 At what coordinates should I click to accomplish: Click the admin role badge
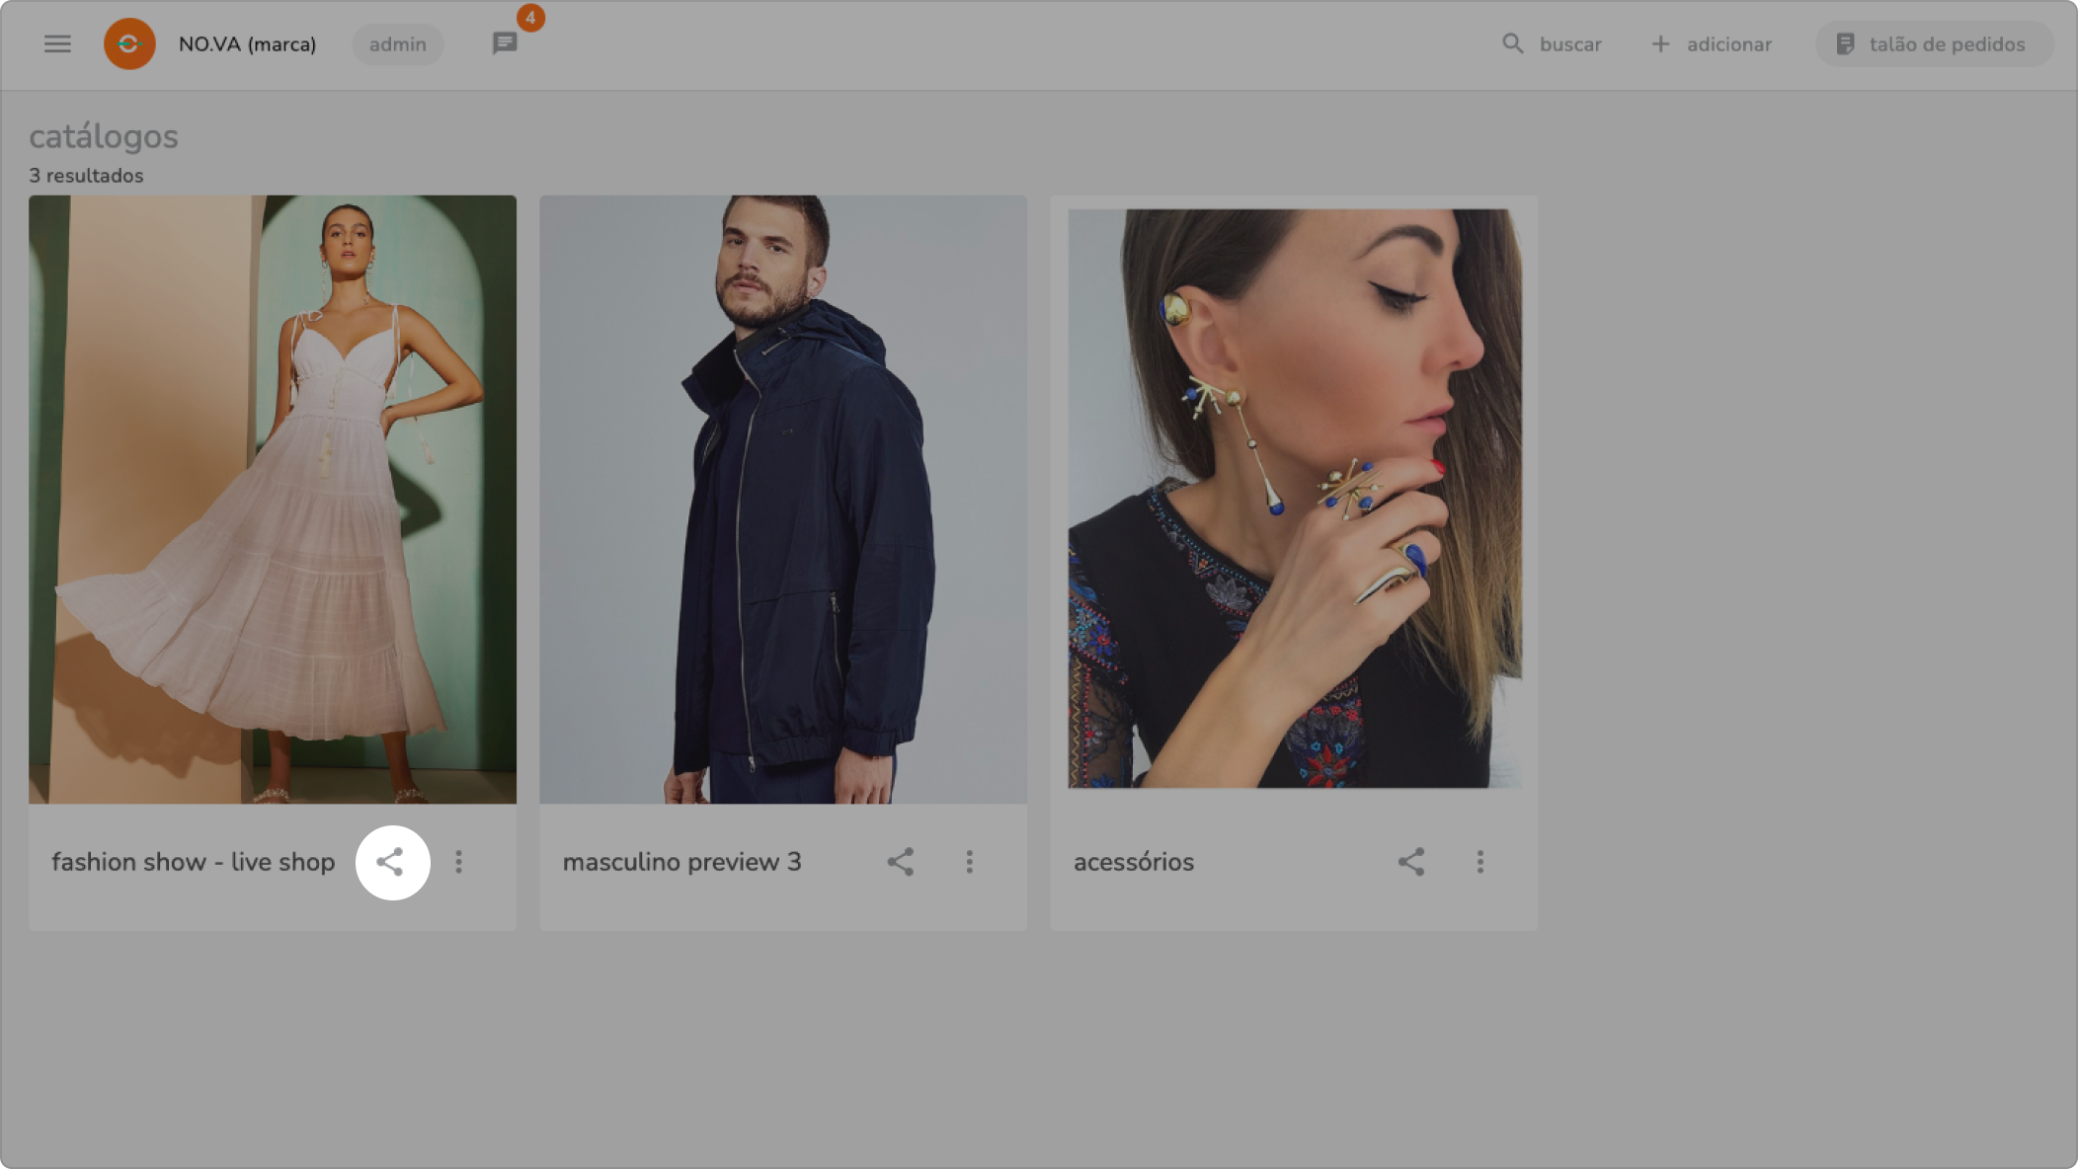[398, 44]
